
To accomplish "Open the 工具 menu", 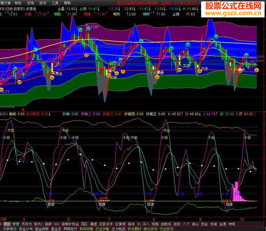I will [x=55, y=3].
